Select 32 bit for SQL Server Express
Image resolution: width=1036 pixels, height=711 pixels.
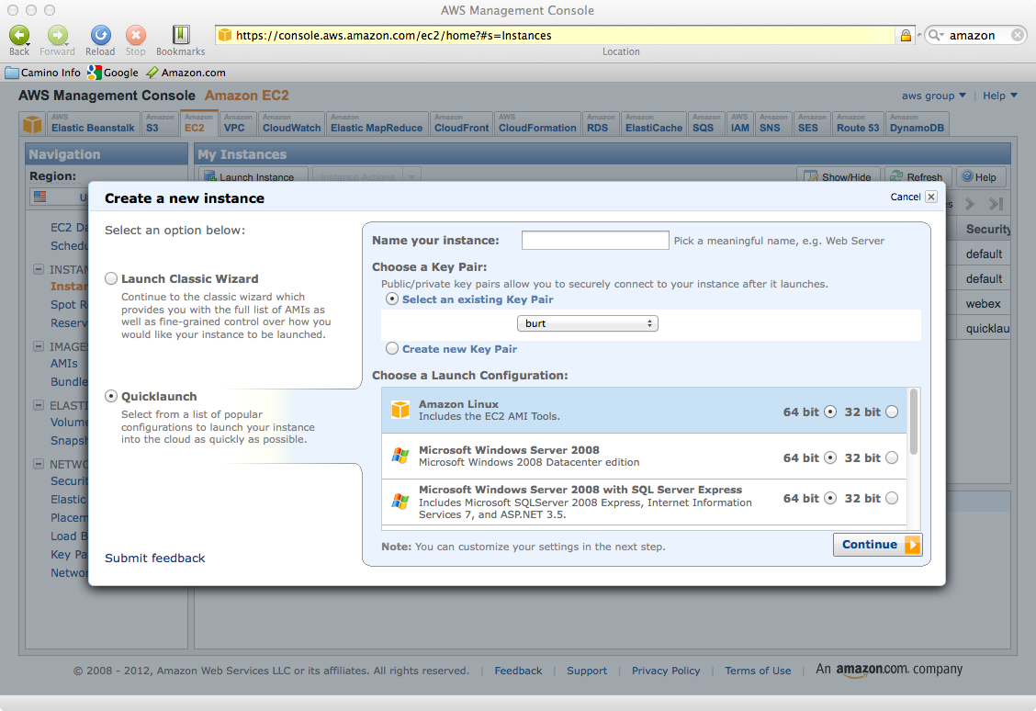coord(892,498)
